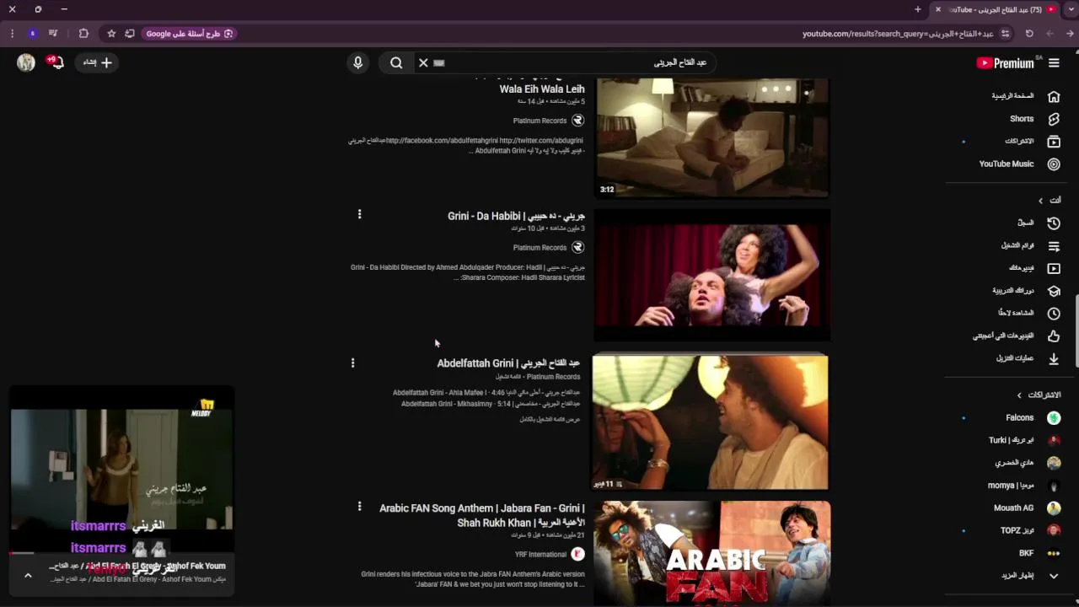The height and width of the screenshot is (607, 1079).
Task: Open Subscriptions feed icon (الاشتراكات)
Action: click(1054, 142)
